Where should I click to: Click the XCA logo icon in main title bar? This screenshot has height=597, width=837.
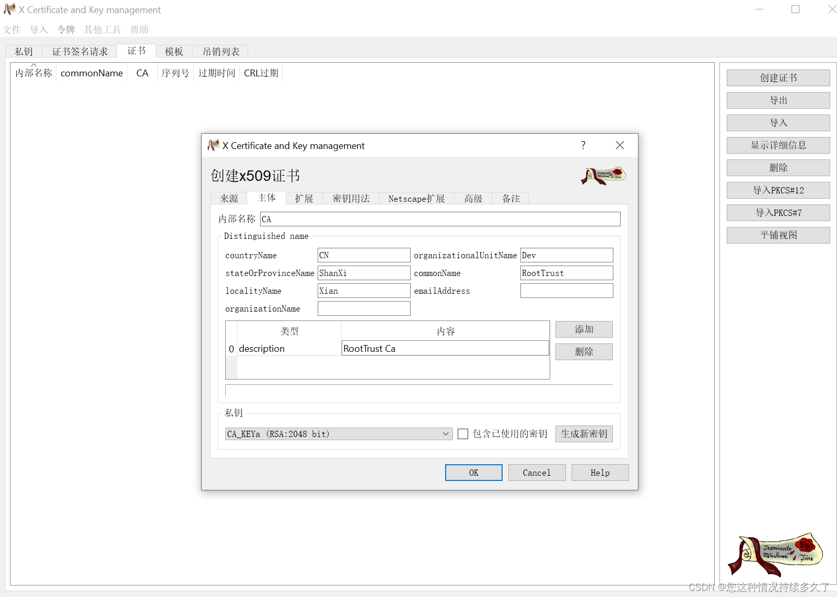point(8,9)
